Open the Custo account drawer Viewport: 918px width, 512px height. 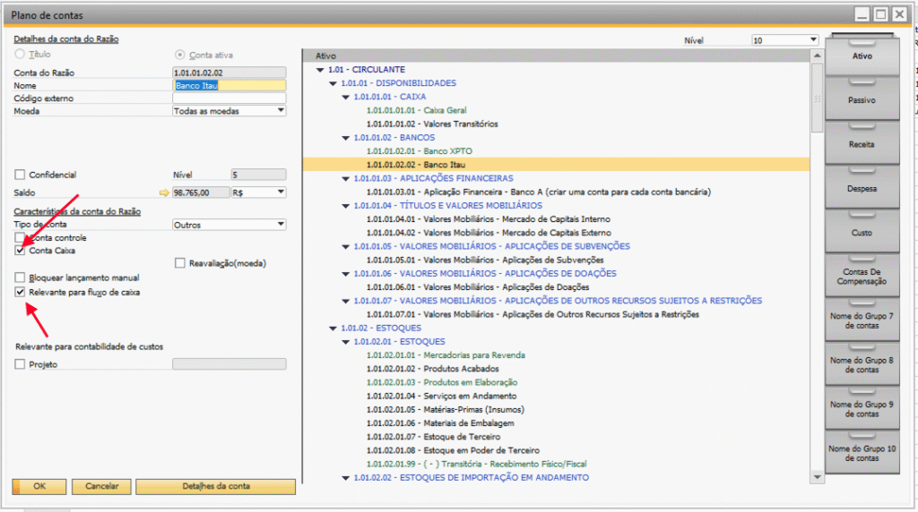[x=862, y=233]
